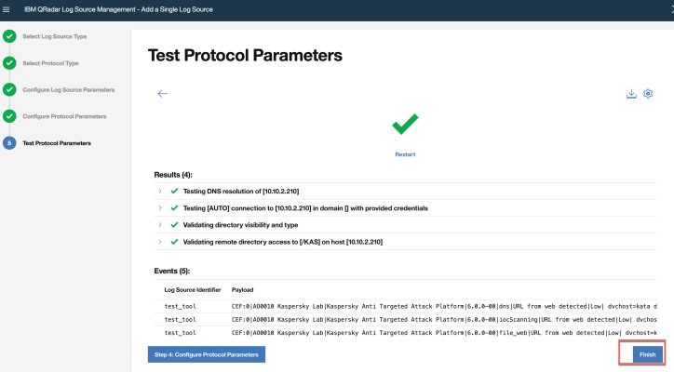Open the test settings gear icon
674x372 pixels.
coord(648,94)
